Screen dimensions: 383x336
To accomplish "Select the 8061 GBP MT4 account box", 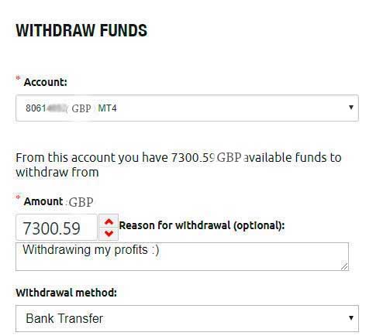I will tap(187, 108).
